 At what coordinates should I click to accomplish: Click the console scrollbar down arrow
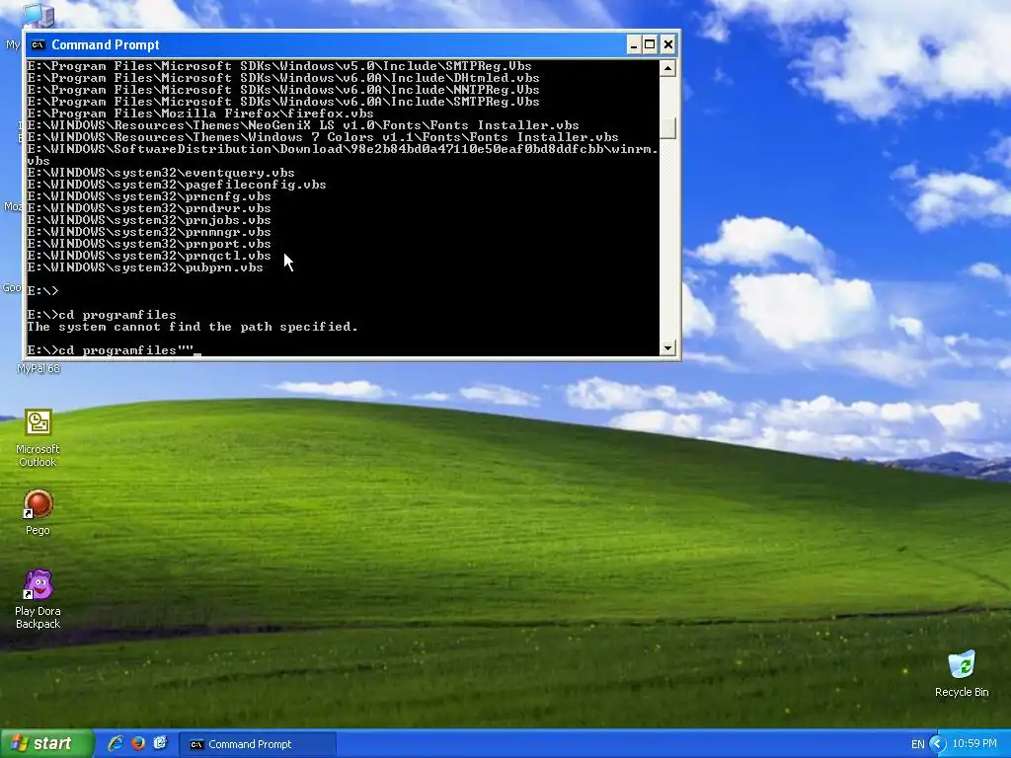point(668,348)
